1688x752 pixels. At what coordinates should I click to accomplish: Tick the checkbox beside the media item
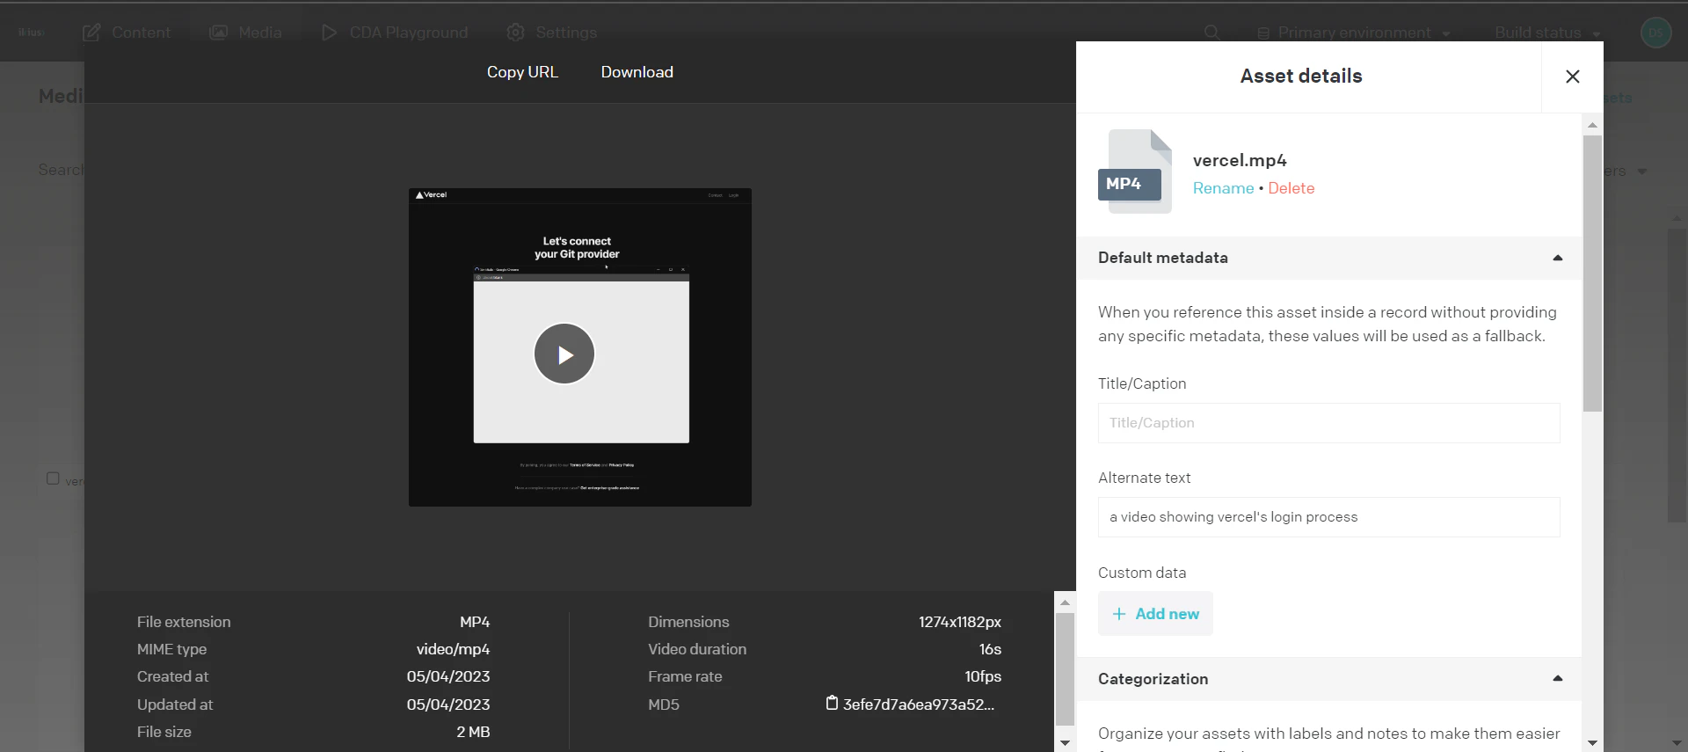[53, 478]
